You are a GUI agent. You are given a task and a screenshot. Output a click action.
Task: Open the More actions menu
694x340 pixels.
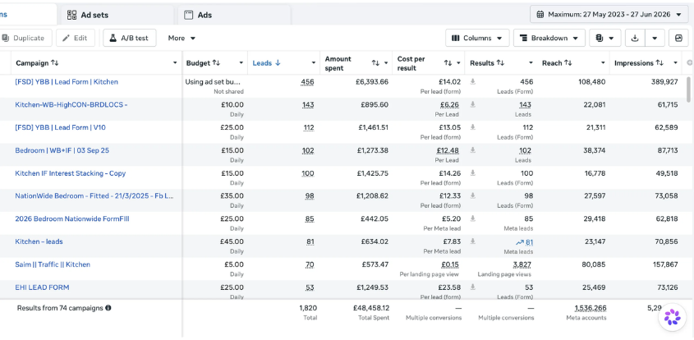click(182, 38)
